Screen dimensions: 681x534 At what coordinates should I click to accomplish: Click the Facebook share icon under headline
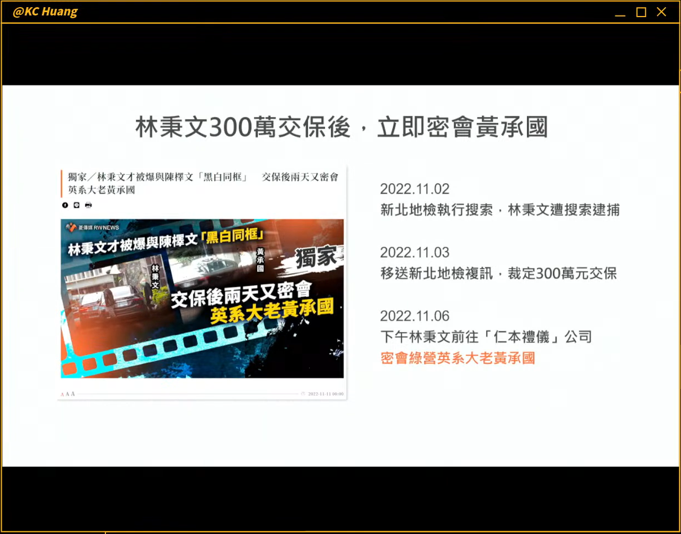(x=65, y=205)
